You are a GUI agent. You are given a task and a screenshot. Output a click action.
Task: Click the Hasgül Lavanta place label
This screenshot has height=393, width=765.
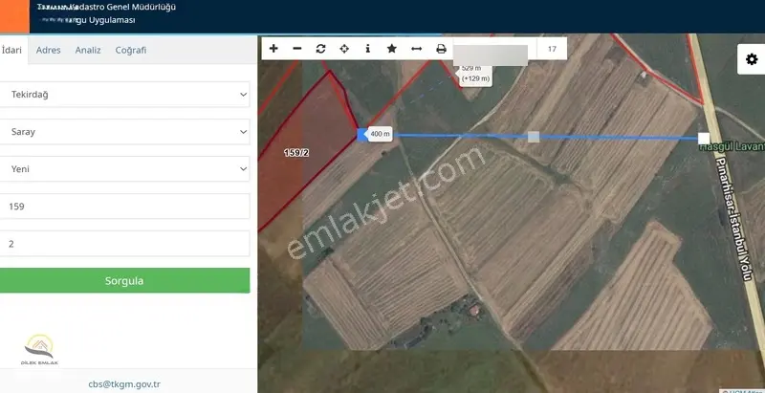(x=732, y=146)
